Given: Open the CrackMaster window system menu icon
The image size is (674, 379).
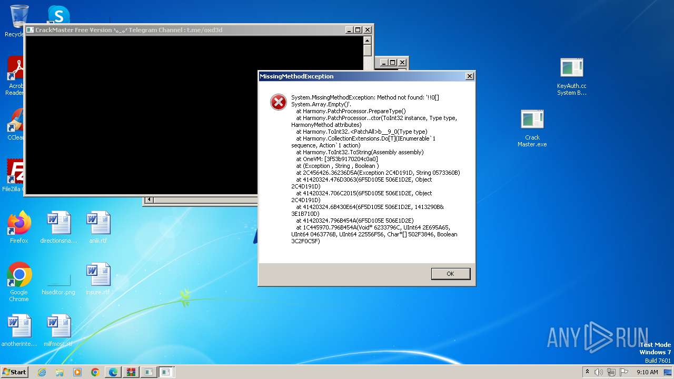Looking at the screenshot, I should point(30,30).
